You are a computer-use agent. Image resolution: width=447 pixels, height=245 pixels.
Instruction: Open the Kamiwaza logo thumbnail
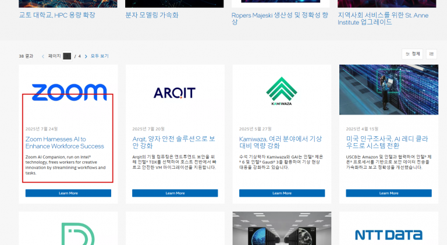[x=282, y=91]
